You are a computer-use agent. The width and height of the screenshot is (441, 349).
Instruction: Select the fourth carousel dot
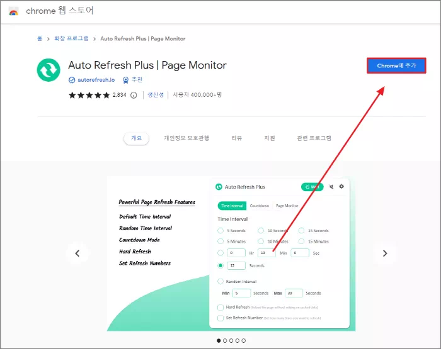point(238,341)
